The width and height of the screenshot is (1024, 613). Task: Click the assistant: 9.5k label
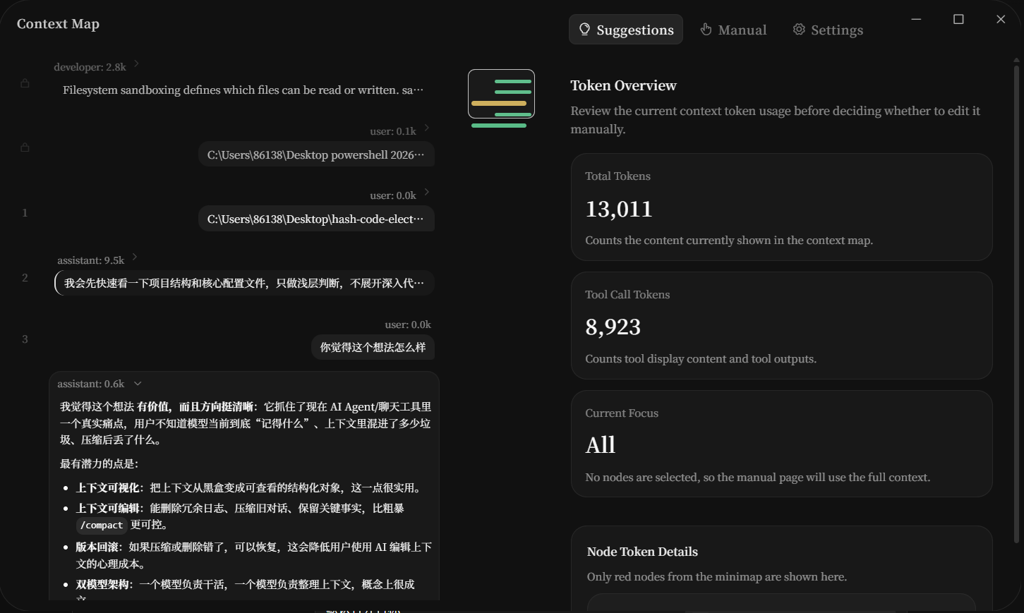click(x=90, y=260)
